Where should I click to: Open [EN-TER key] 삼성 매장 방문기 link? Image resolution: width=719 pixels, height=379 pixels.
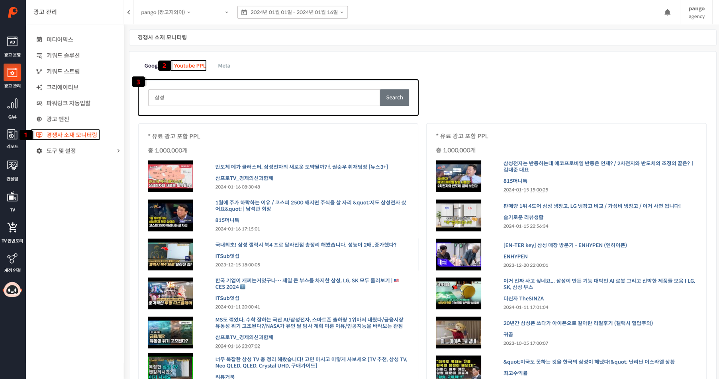[x=565, y=245]
